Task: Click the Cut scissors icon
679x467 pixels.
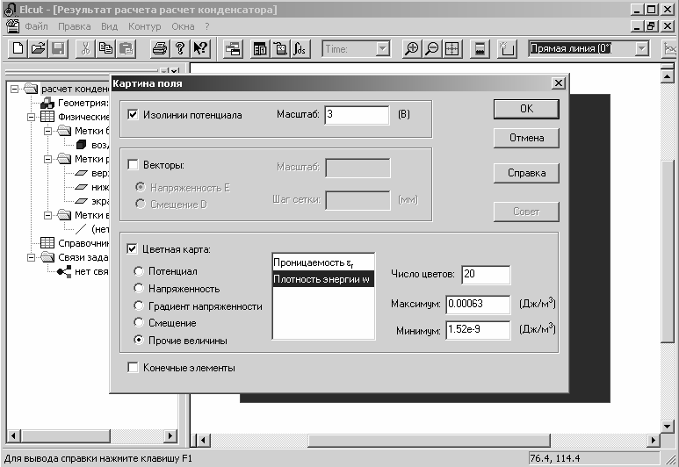Action: pyautogui.click(x=85, y=48)
